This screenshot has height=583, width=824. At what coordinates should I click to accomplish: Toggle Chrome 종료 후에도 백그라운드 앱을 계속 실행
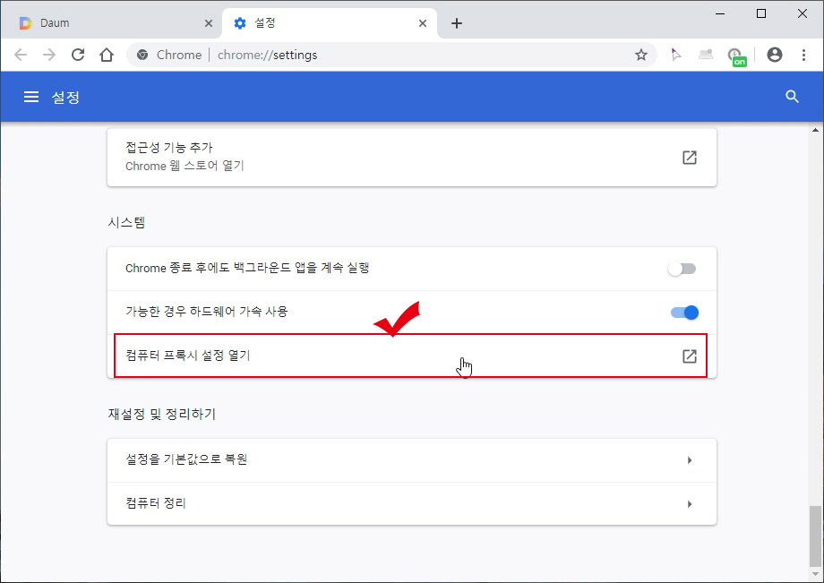(682, 269)
